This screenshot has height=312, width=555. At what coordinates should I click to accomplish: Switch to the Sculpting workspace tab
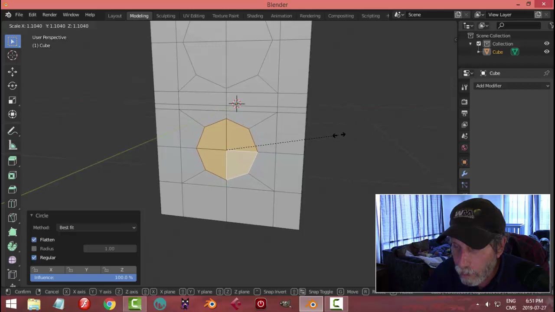point(166,15)
